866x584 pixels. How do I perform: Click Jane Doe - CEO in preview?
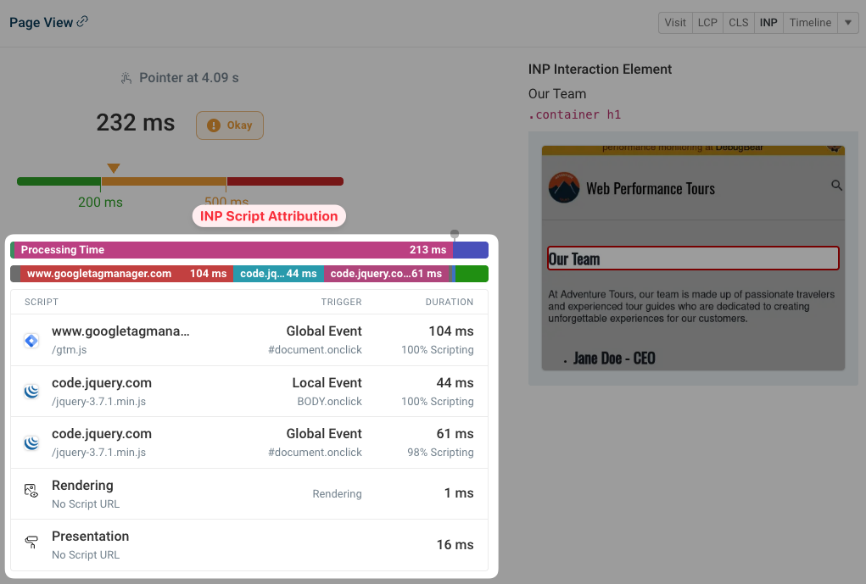coord(614,359)
